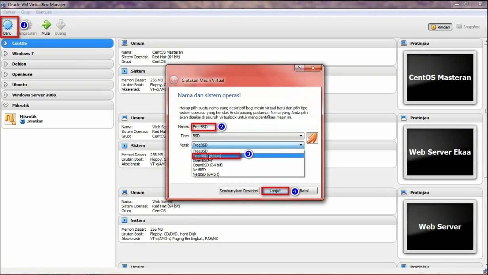Open the Berkas menu

(10, 12)
